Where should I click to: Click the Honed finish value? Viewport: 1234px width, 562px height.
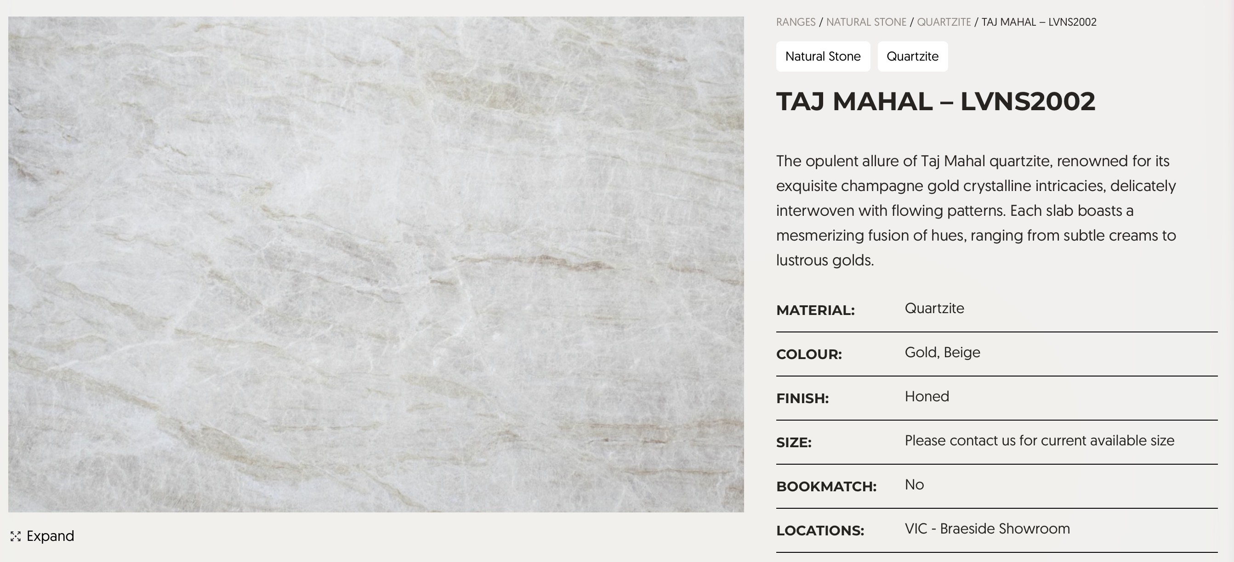point(927,396)
